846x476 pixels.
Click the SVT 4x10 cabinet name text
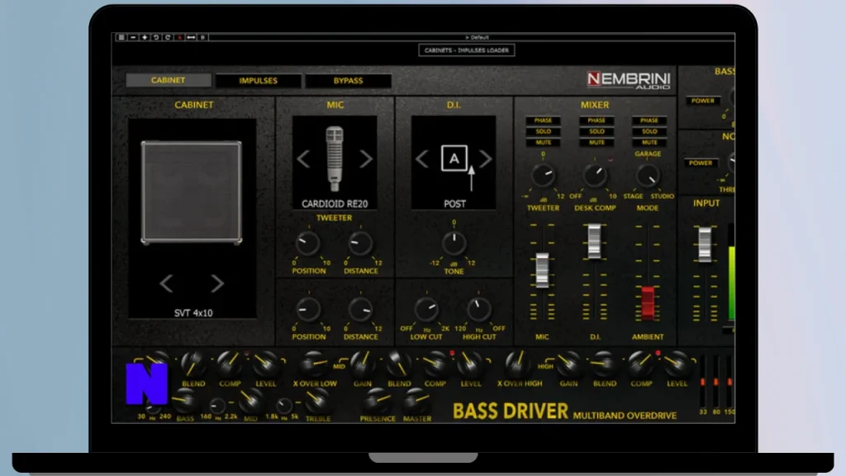(193, 313)
